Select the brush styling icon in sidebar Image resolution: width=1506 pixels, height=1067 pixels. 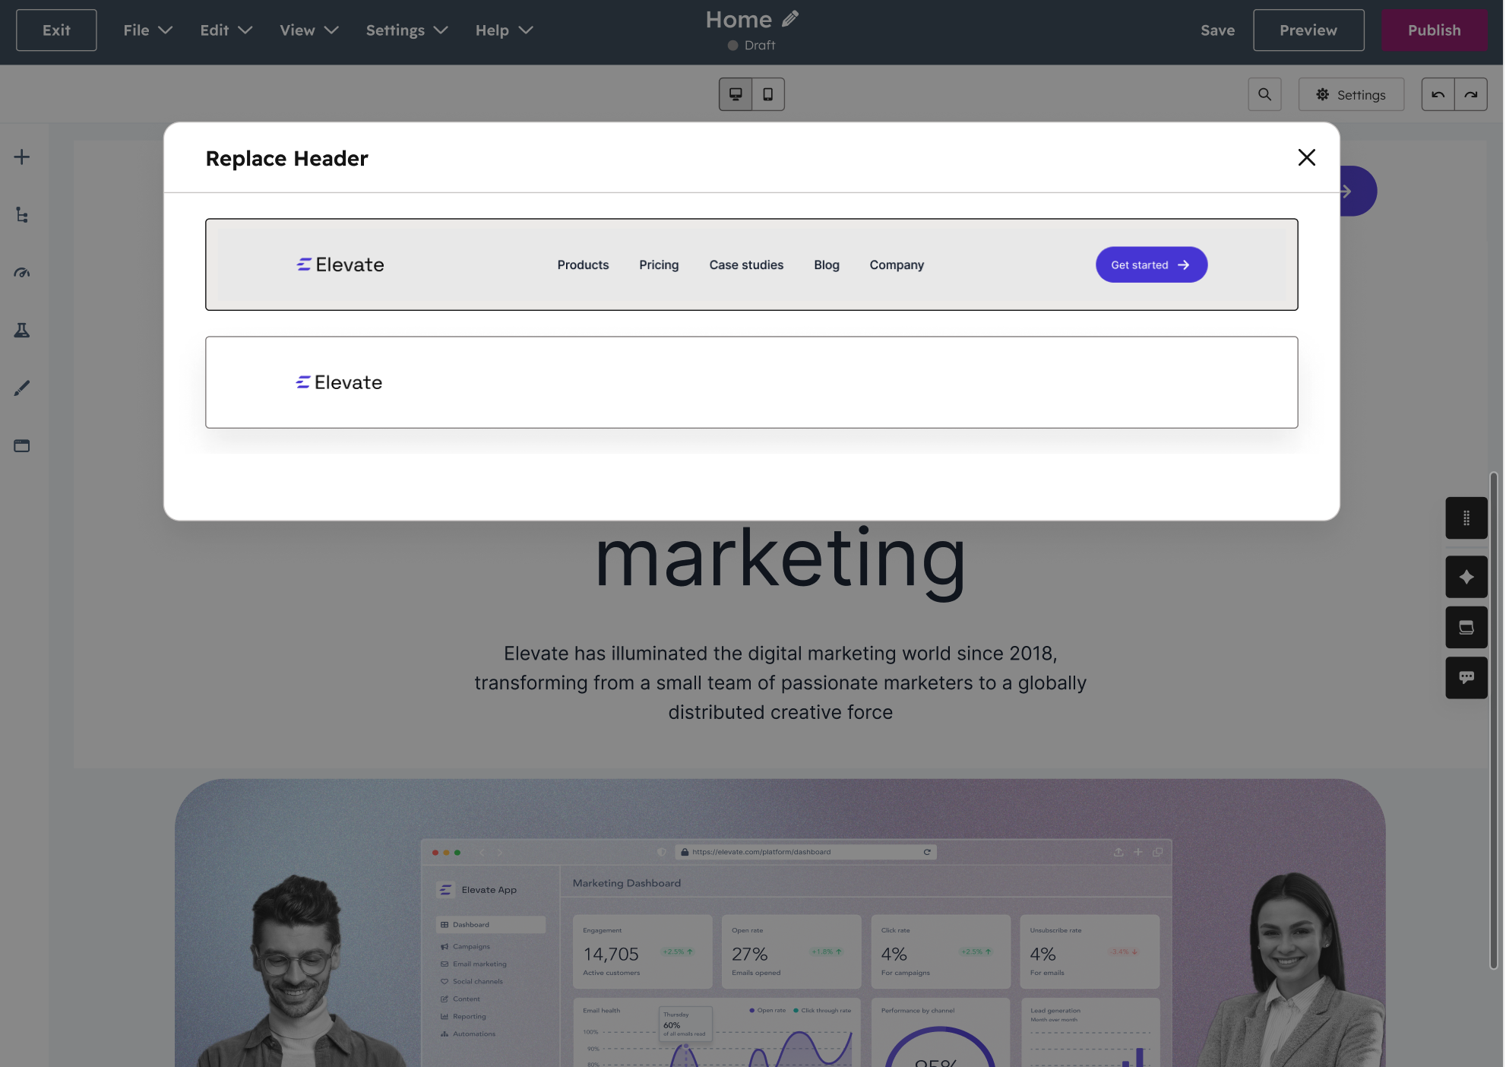coord(21,388)
